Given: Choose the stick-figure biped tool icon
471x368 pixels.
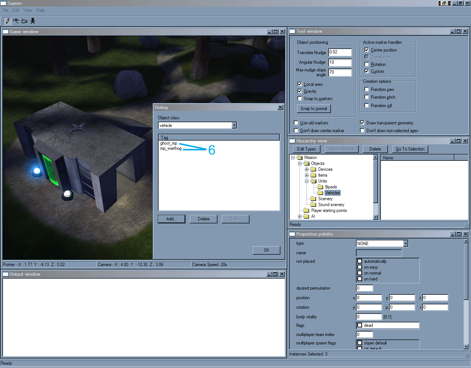Looking at the screenshot, I should pyautogui.click(x=33, y=21).
